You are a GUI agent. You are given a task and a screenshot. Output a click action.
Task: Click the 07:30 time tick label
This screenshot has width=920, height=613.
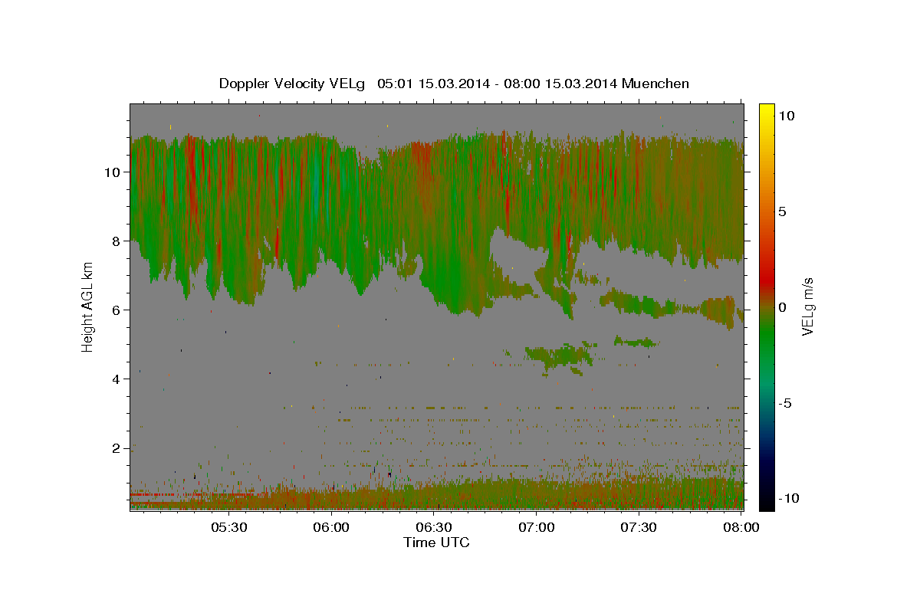coord(639,527)
